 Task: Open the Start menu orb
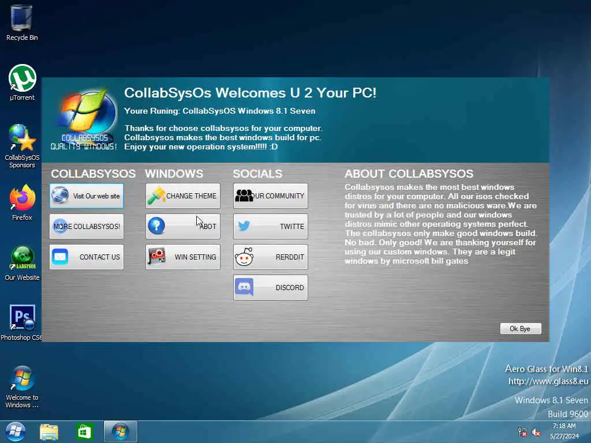pyautogui.click(x=15, y=431)
